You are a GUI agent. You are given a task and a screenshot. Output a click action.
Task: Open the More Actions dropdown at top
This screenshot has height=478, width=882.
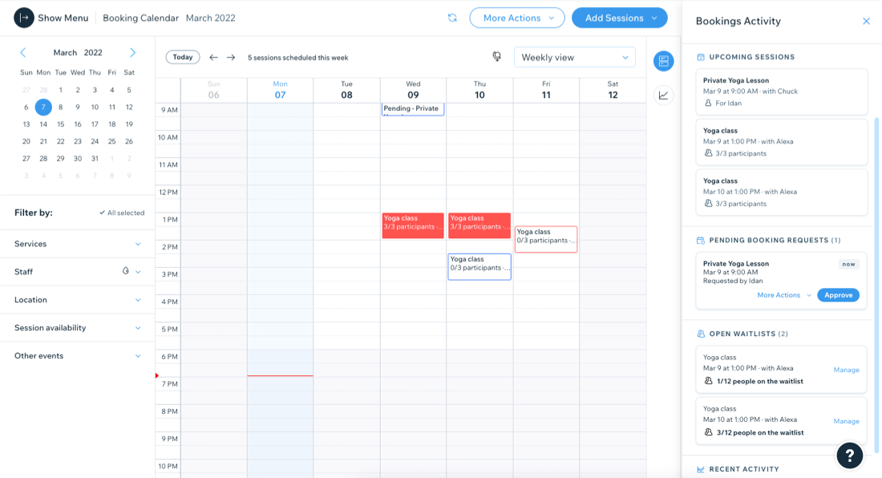517,18
